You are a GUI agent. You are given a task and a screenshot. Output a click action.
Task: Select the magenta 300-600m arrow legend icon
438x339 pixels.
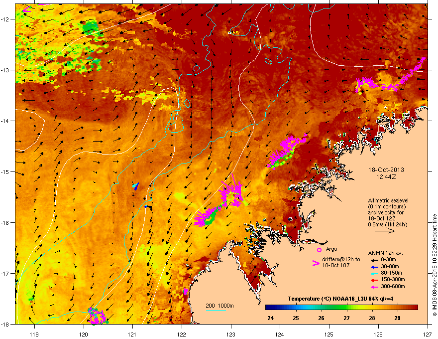(374, 287)
